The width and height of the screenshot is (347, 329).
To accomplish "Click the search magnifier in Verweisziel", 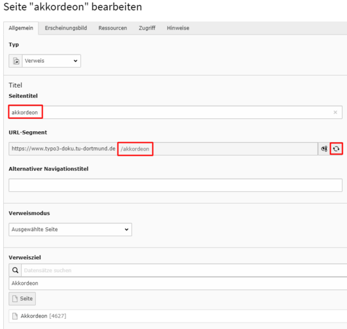I will coord(15,270).
